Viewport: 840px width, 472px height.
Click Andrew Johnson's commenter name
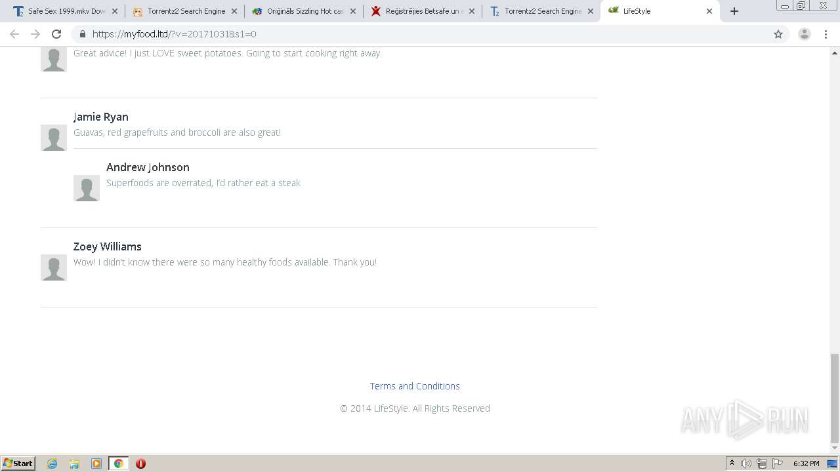point(148,167)
